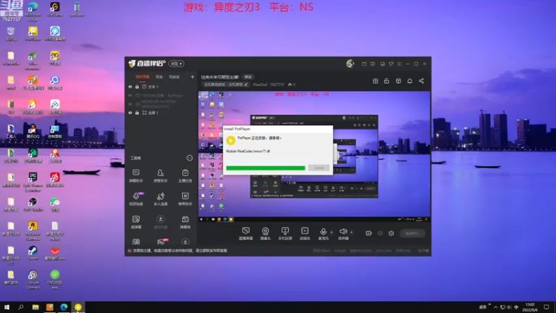Image resolution: width=556 pixels, height=313 pixels.
Task: Click the PotPlayer install progress bar
Action: pyautogui.click(x=265, y=168)
